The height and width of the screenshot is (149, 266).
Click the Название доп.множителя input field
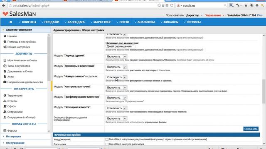tap(121, 46)
